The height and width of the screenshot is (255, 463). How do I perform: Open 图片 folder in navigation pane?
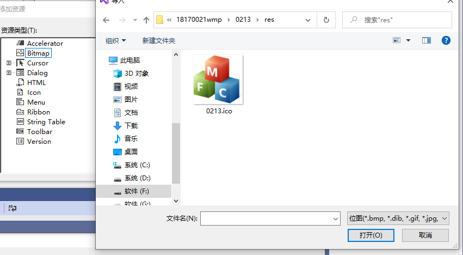[126, 99]
